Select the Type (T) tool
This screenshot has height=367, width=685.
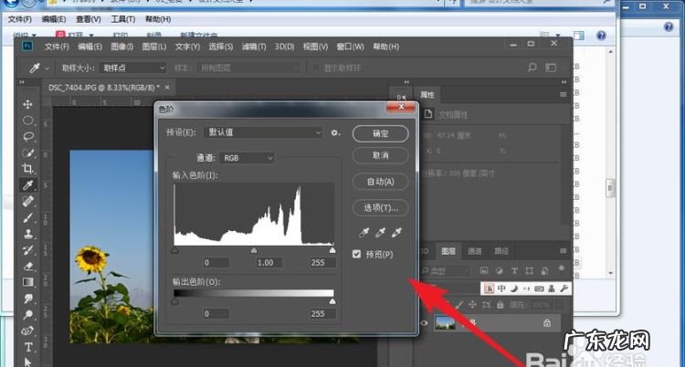28,348
